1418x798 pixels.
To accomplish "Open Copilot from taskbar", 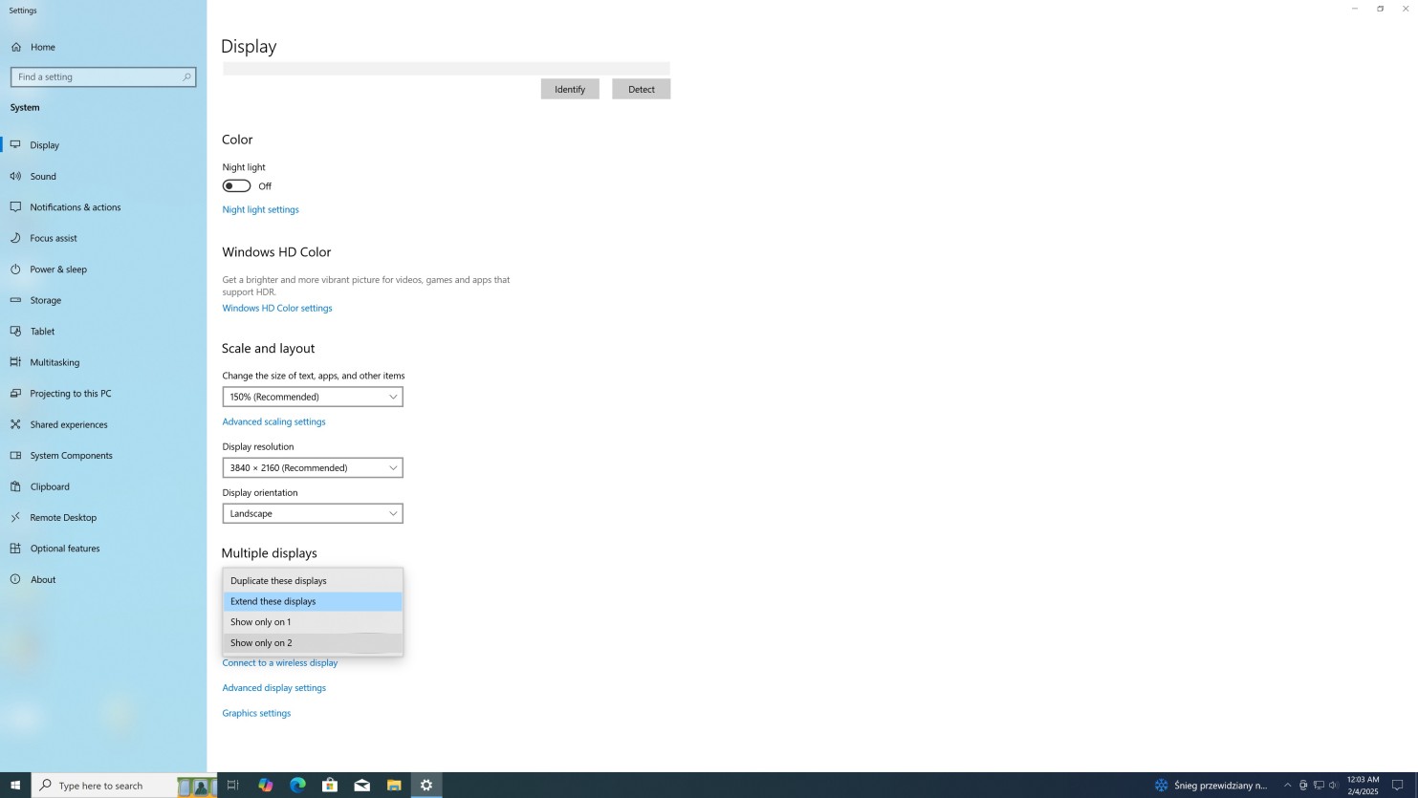I will (266, 786).
